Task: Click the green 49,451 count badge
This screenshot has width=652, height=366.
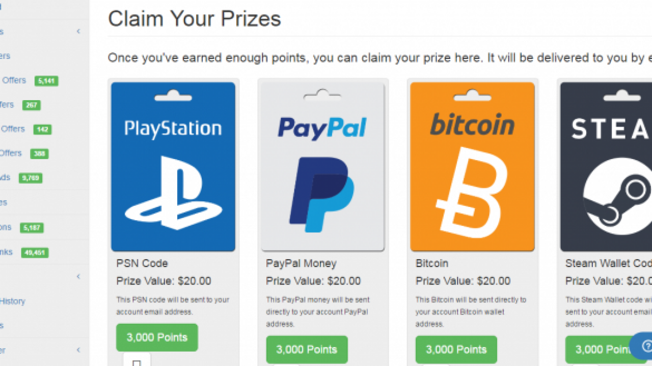Action: tap(35, 253)
